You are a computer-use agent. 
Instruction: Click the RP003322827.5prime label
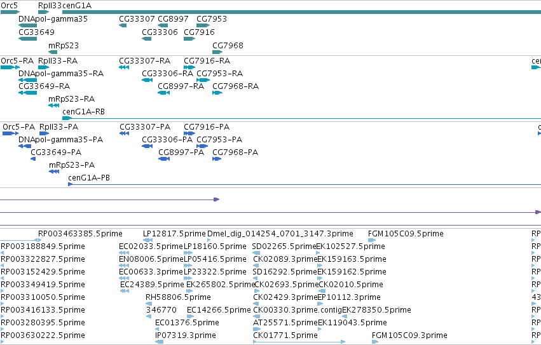[x=43, y=259]
